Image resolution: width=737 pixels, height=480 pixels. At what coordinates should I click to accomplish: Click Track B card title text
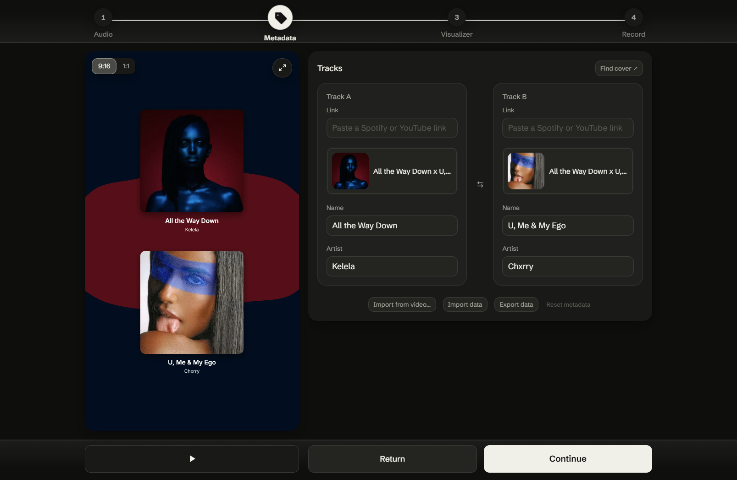588,171
